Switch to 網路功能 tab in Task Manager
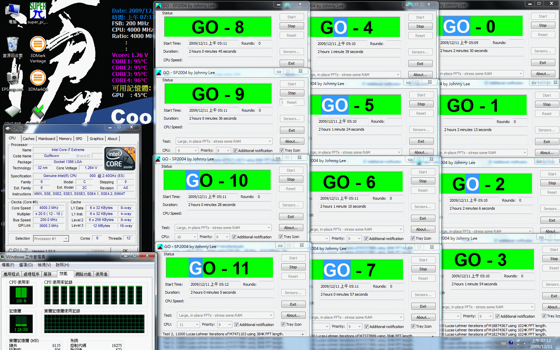The height and width of the screenshot is (350, 560). click(83, 274)
